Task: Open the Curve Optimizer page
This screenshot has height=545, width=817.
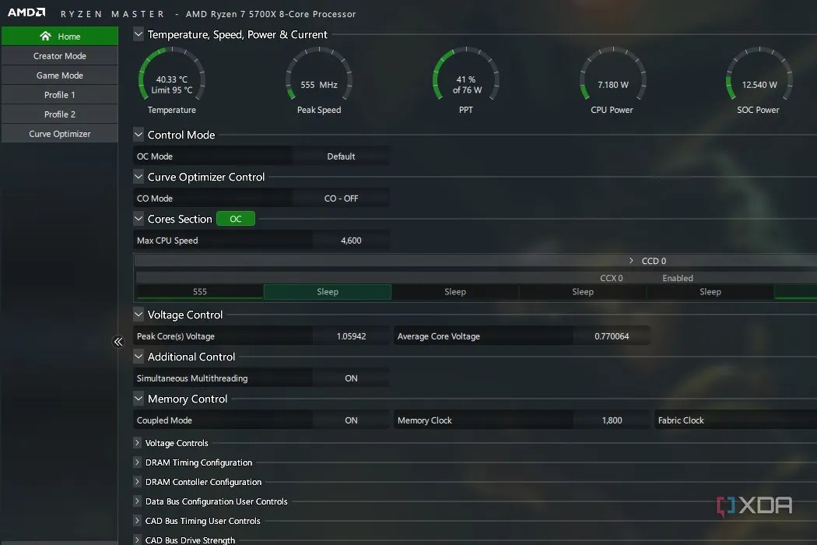Action: click(x=60, y=133)
